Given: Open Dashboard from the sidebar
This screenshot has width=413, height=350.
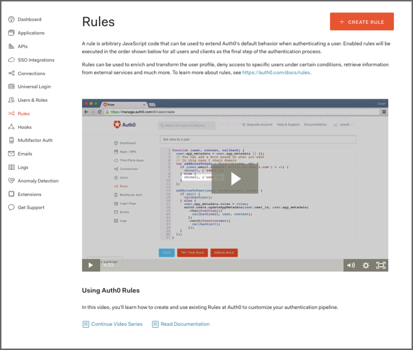Looking at the screenshot, I should (x=29, y=19).
